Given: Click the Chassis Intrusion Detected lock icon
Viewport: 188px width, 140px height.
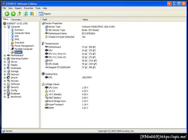Looking at the screenshot, I should coord(46,37).
